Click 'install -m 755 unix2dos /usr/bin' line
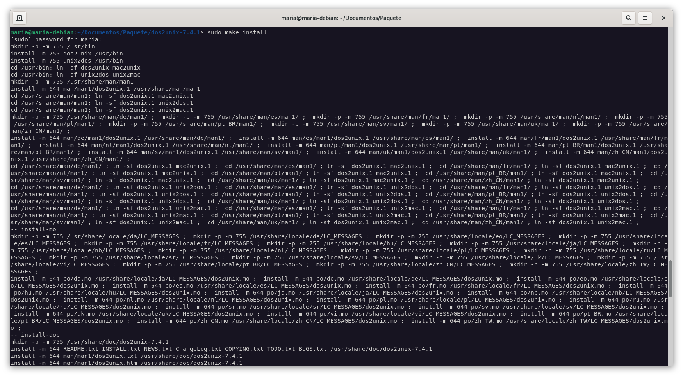Screen dimensions: 683x377 click(x=66, y=61)
